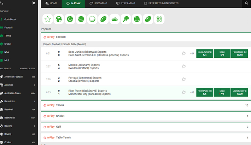This screenshot has width=251, height=145.
Task: Open Free Bets & Uniboosts tab
Action: 161,4
